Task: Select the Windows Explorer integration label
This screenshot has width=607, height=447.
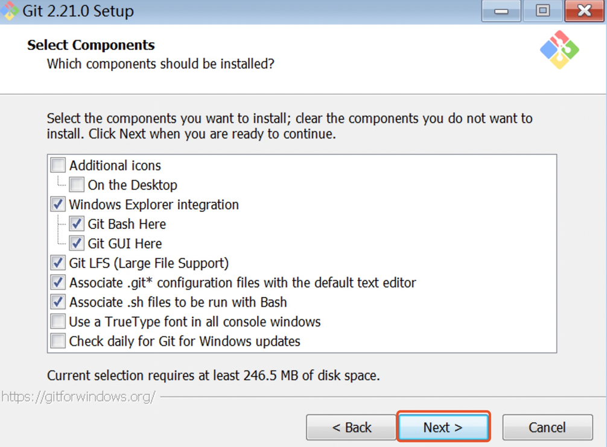Action: (x=154, y=204)
